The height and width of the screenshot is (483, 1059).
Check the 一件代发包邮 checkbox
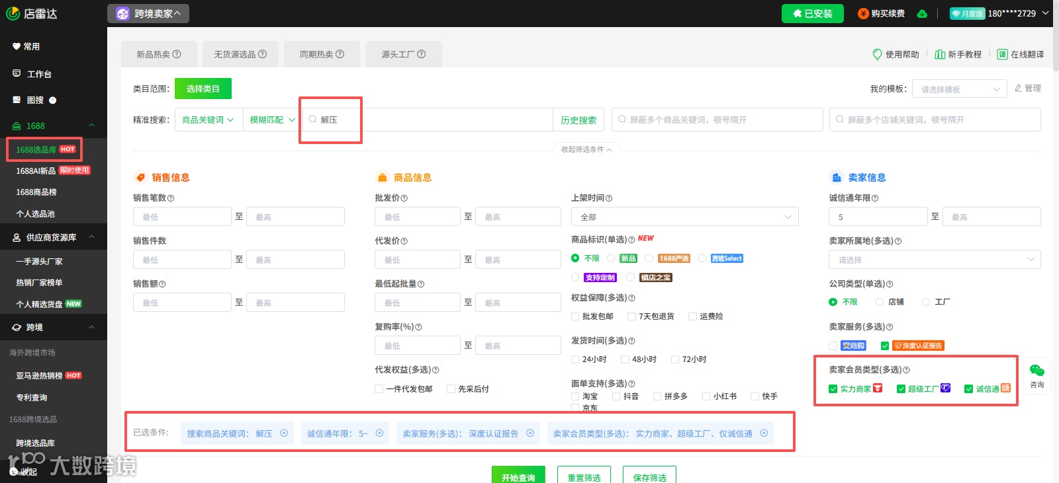(x=379, y=389)
